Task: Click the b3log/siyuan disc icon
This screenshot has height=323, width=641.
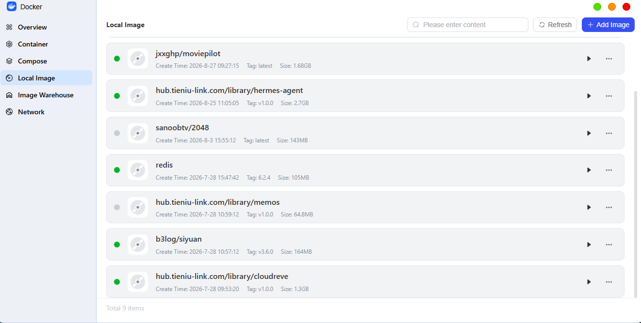Action: pos(138,245)
